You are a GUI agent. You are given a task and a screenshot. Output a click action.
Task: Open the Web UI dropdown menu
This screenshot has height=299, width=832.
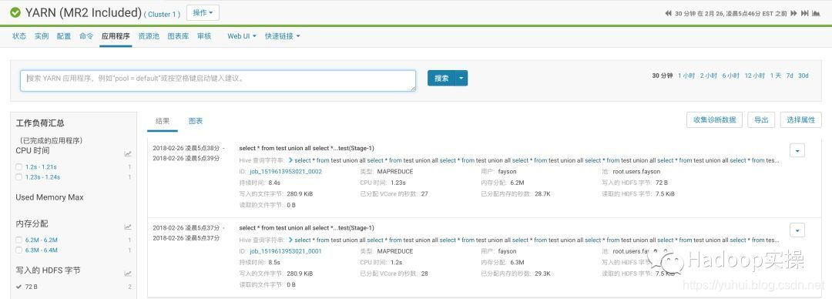tap(242, 36)
